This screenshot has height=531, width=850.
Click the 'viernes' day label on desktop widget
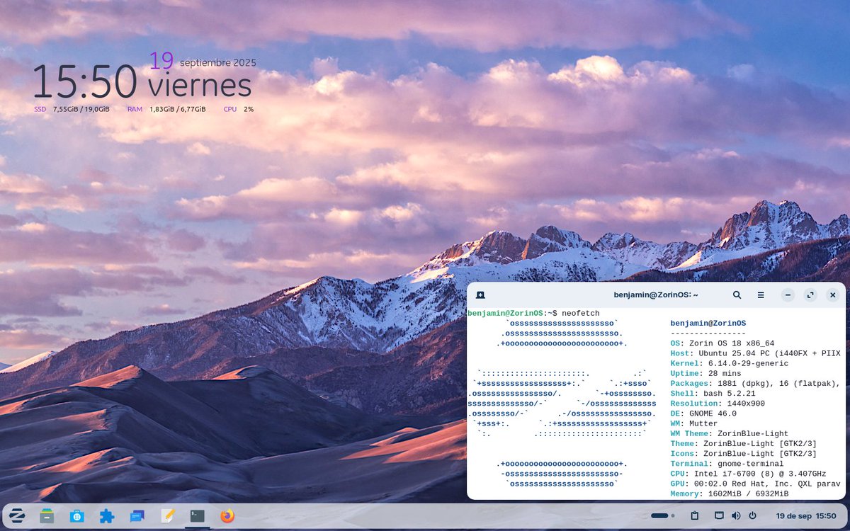click(x=200, y=86)
